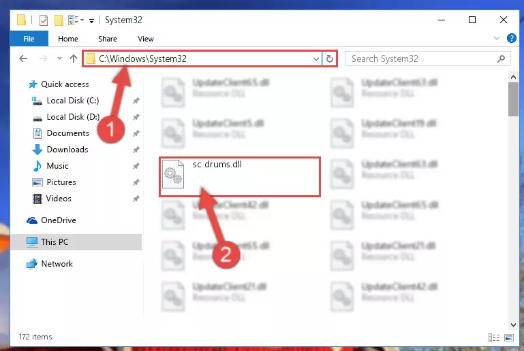Screen dimensions: 524x351
Task: Click the Quick access star icon
Action: 33,84
